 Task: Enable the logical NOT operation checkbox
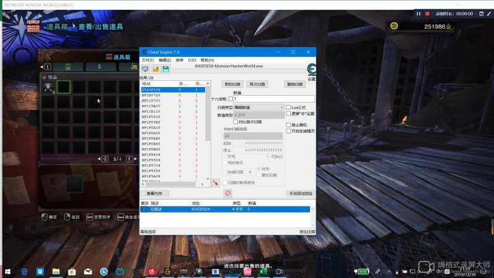[x=288, y=114]
